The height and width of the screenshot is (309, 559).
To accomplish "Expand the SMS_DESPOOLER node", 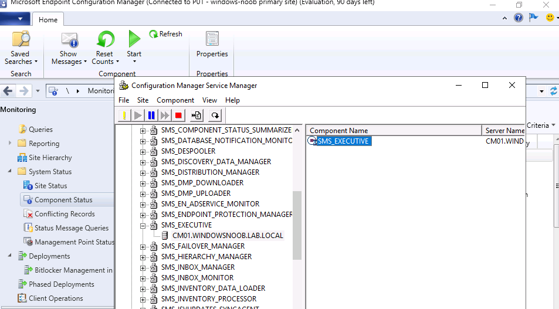I will point(143,152).
